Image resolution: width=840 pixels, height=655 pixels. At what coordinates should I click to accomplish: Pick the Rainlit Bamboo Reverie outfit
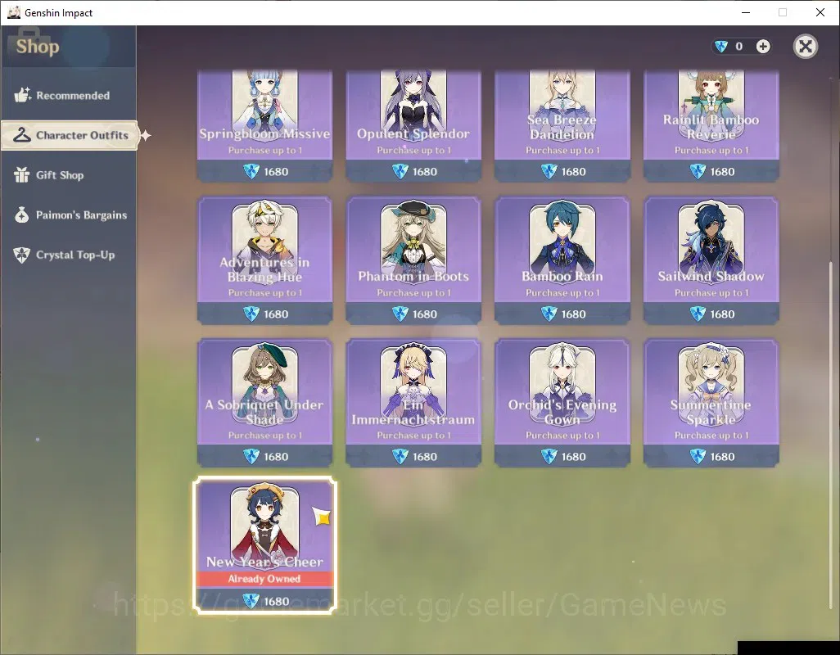pos(711,126)
